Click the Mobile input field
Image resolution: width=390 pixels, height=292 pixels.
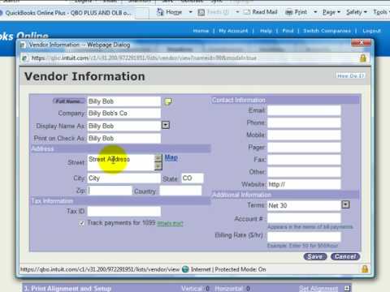pyautogui.click(x=304, y=135)
